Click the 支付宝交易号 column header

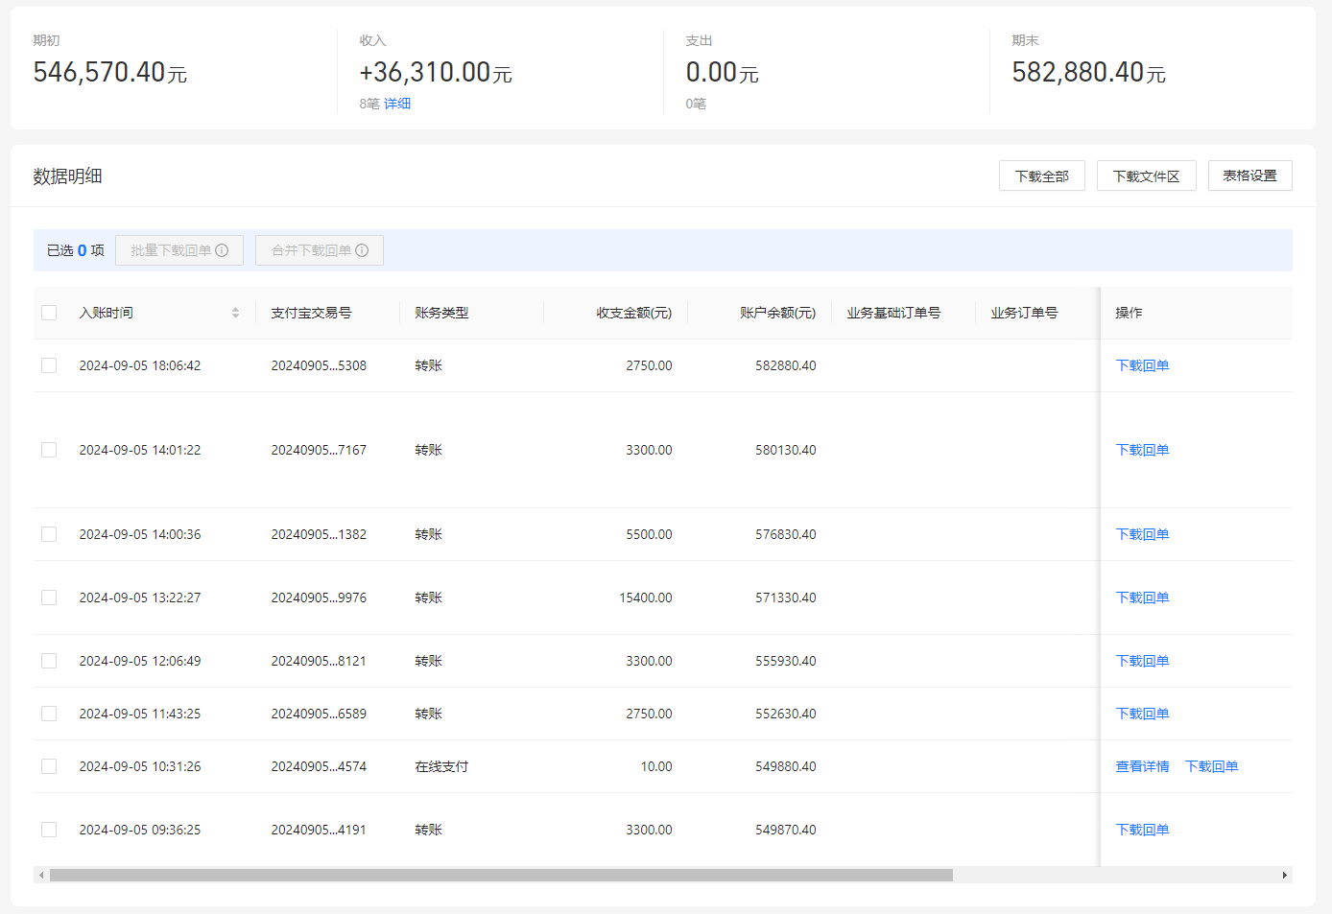click(x=311, y=313)
